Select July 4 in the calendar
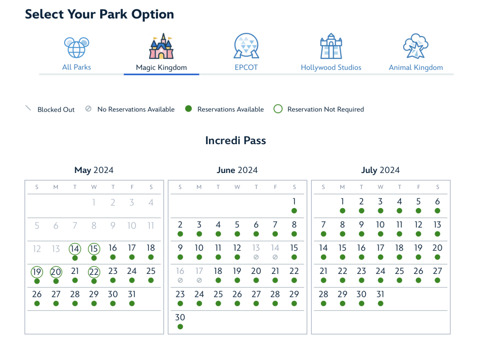This screenshot has width=482, height=346. click(x=399, y=202)
